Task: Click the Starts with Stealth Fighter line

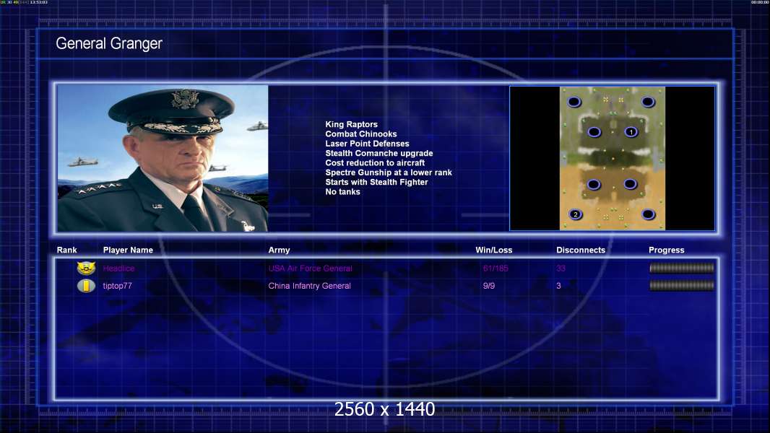Action: [x=376, y=182]
